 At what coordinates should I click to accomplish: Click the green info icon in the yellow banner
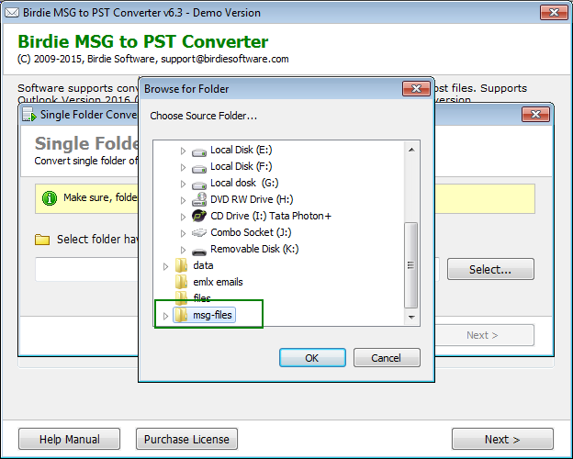pos(50,198)
